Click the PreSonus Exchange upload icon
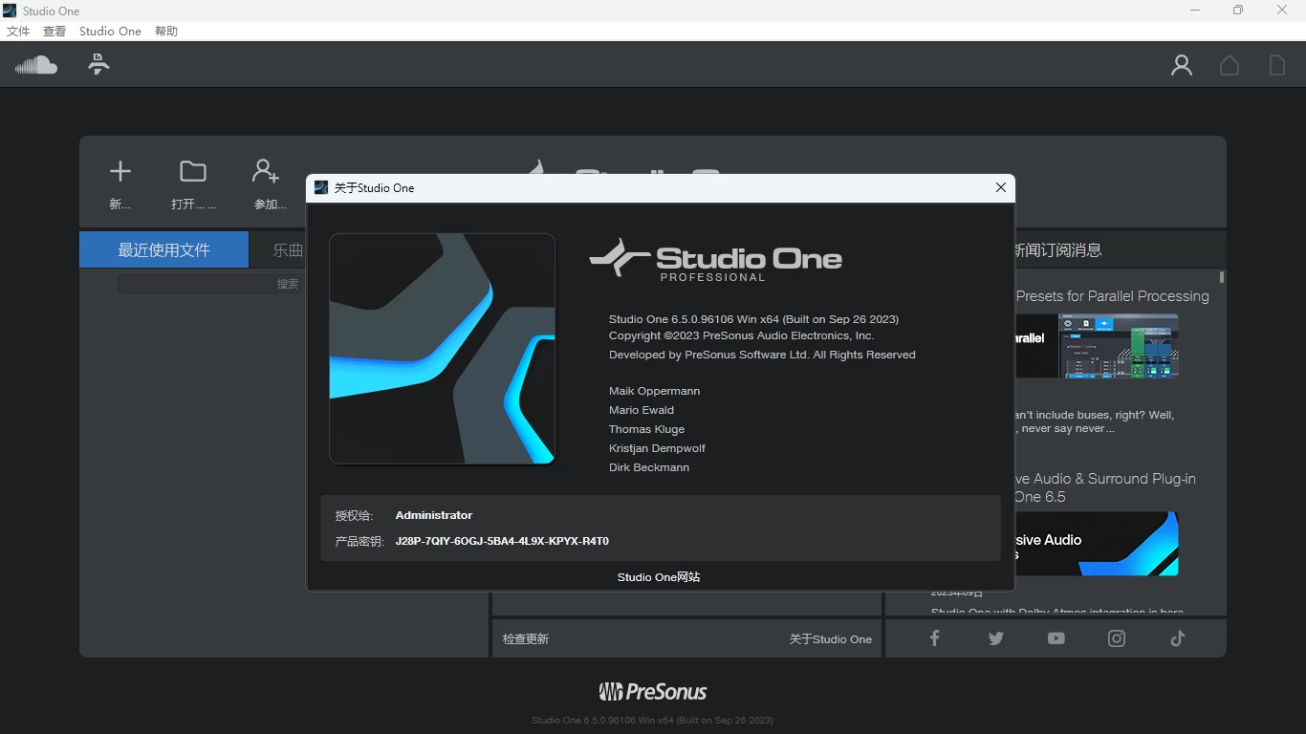This screenshot has width=1306, height=734. [x=98, y=65]
